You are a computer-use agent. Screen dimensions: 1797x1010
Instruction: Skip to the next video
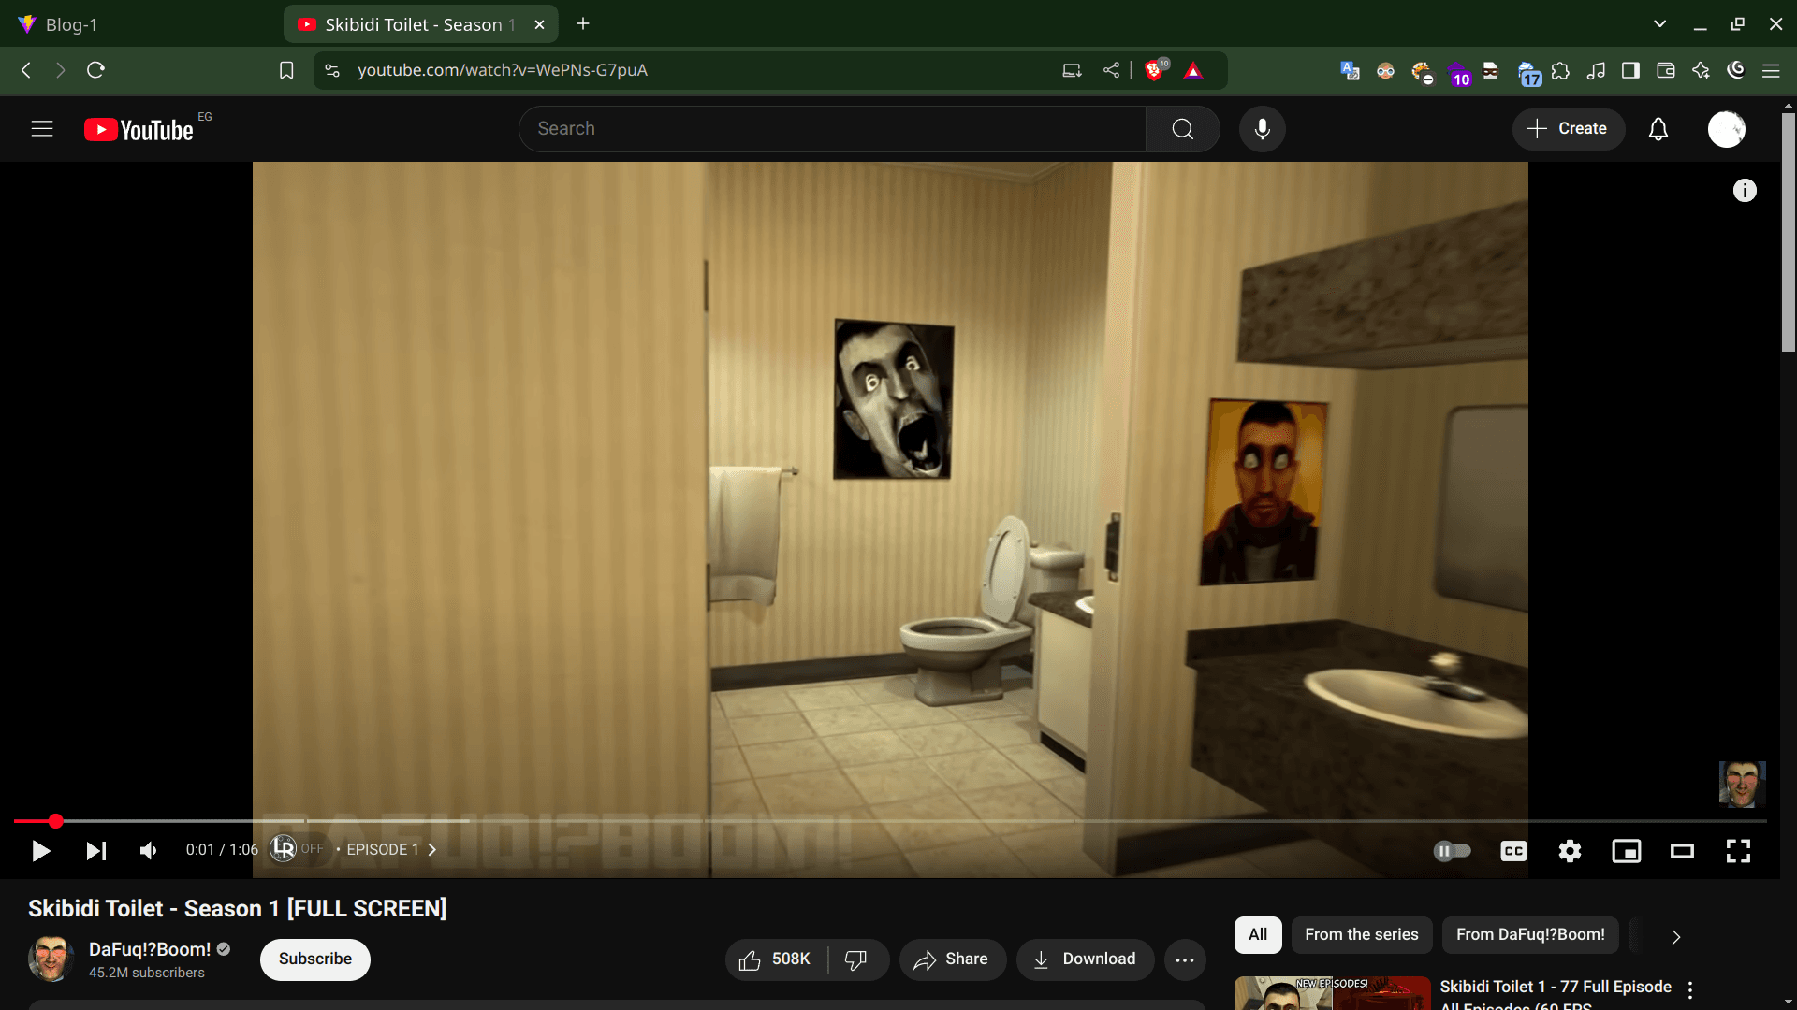click(95, 851)
